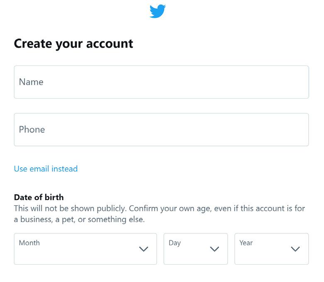Click the Name placeholder text
Screen dimensions: 324x282
coord(31,82)
